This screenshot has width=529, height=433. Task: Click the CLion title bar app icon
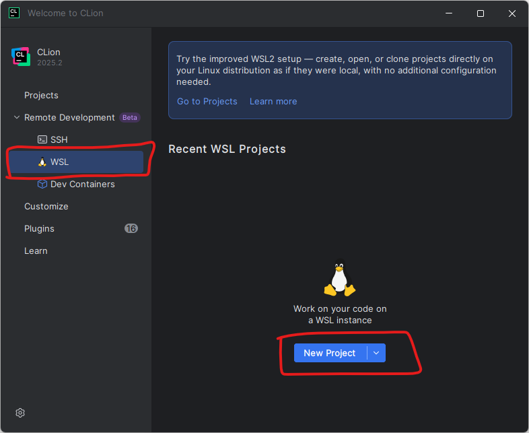(14, 13)
